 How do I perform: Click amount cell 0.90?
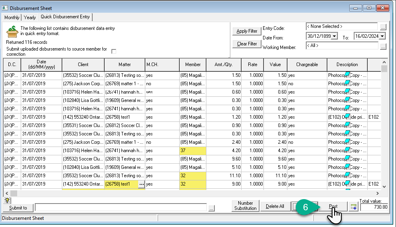point(224,125)
